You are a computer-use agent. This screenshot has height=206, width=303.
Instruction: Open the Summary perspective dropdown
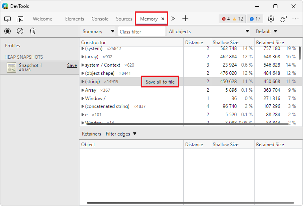click(x=98, y=31)
